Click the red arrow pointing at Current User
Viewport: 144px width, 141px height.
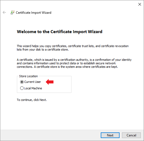click(50, 82)
